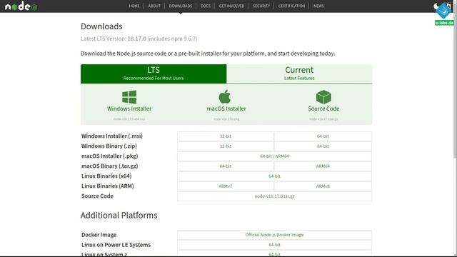Image resolution: width=457 pixels, height=257 pixels.
Task: Click the Node.js logo
Action: [x=21, y=6]
